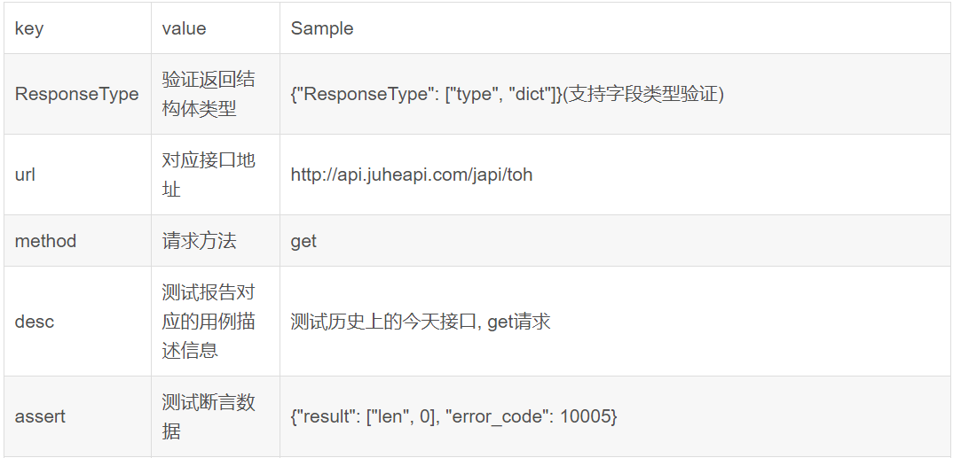Select the ResponseType key cell

pos(77,94)
